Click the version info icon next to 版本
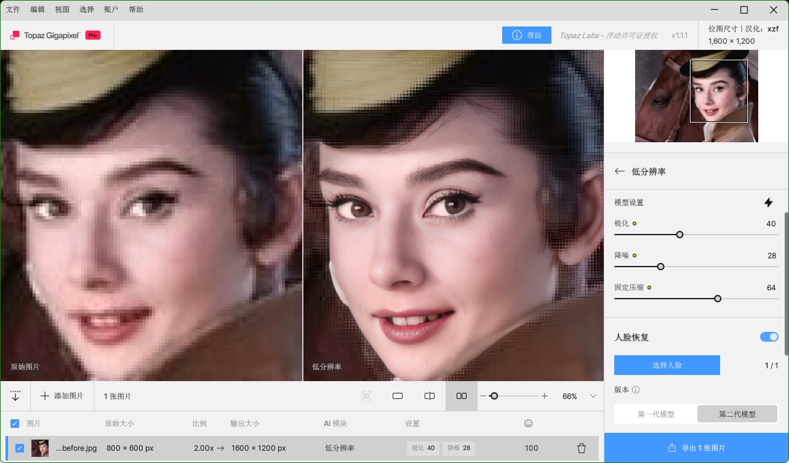The width and height of the screenshot is (789, 463). (x=636, y=390)
